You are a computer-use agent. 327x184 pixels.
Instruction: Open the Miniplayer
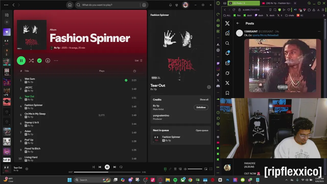click(x=206, y=169)
